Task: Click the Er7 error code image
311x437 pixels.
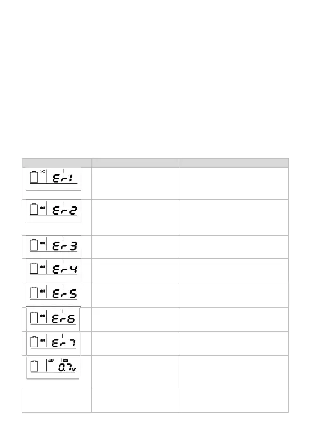Action: pyautogui.click(x=53, y=342)
